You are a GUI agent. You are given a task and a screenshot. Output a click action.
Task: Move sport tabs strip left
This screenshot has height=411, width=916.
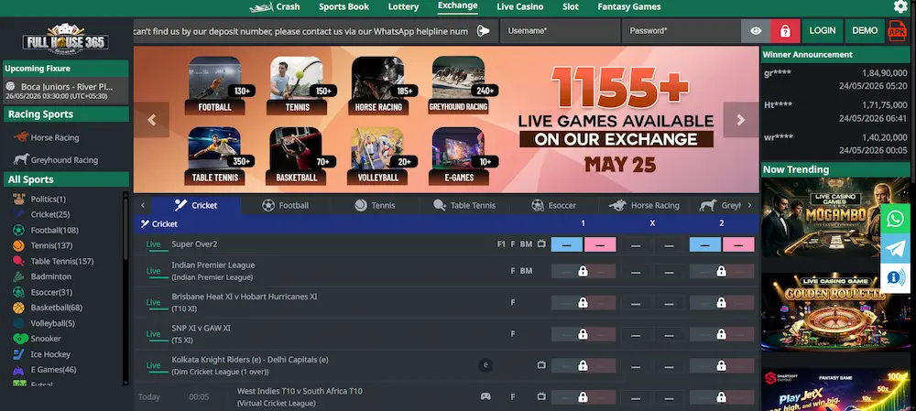click(x=143, y=205)
